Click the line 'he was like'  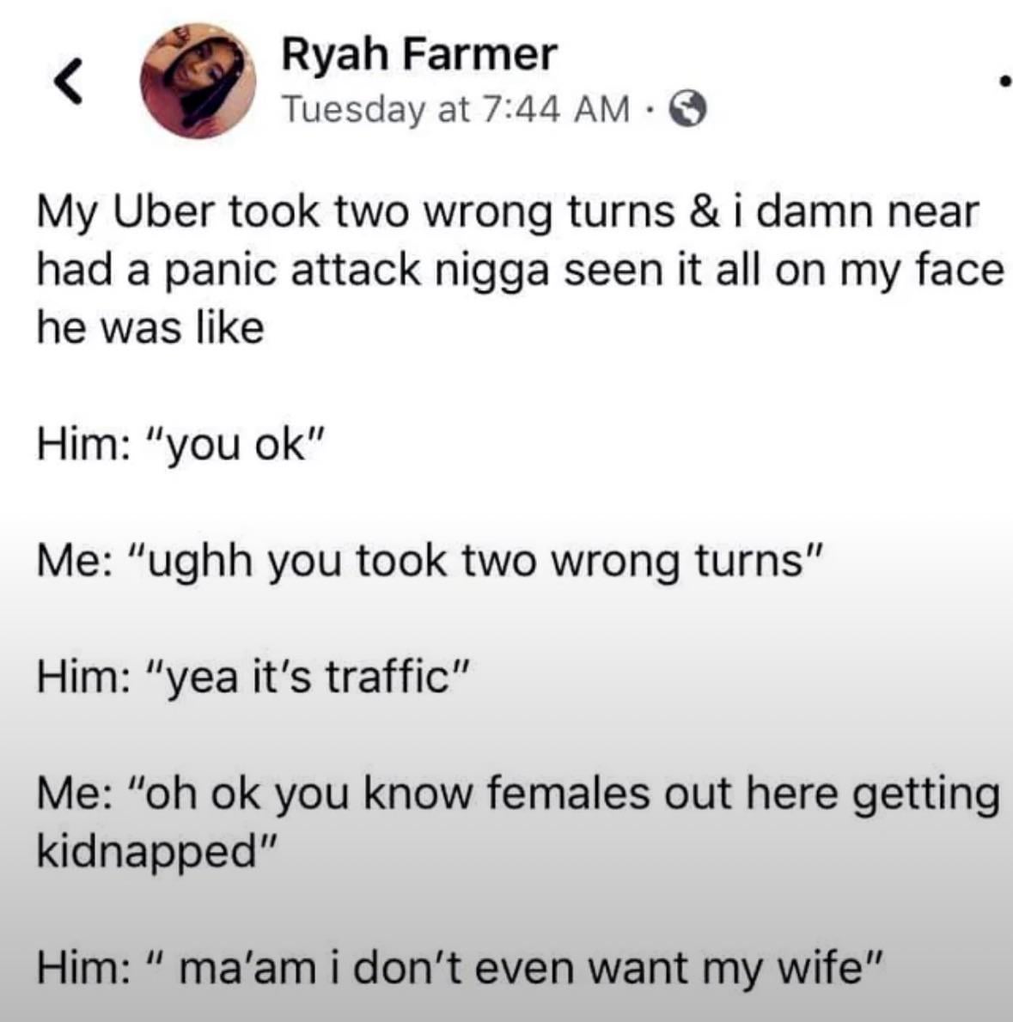coord(150,328)
